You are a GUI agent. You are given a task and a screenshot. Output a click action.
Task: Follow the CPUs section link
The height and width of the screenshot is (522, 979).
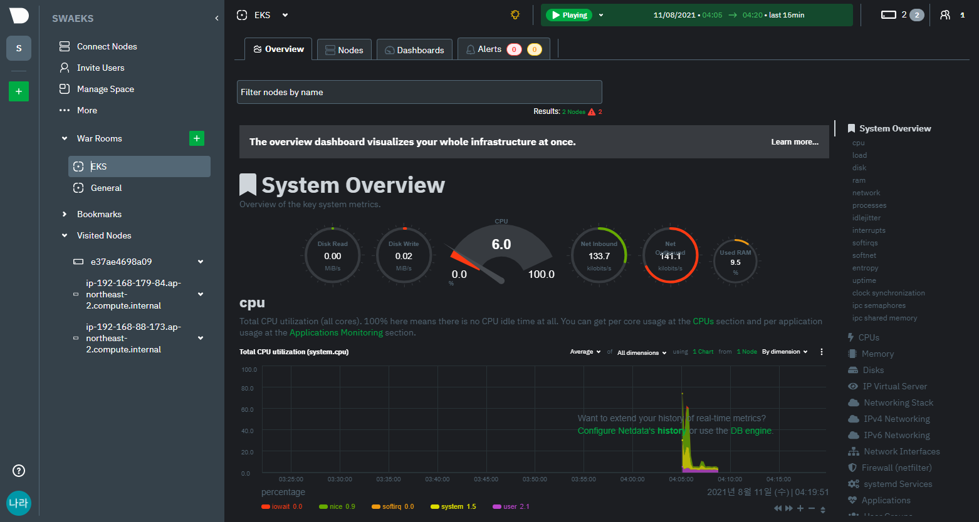(703, 321)
